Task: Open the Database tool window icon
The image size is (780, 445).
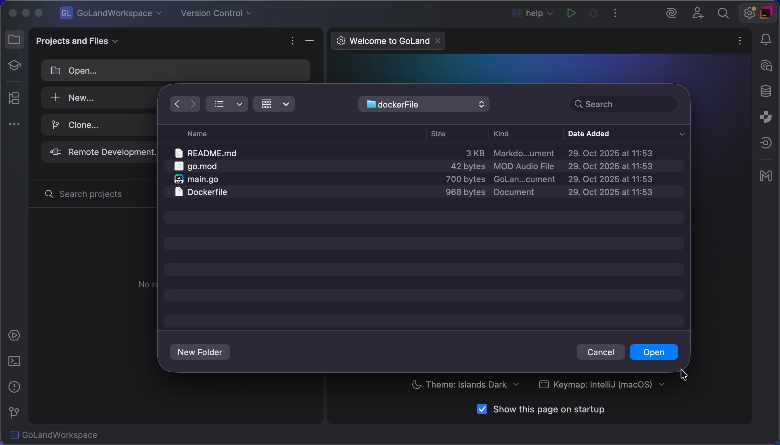Action: click(766, 91)
